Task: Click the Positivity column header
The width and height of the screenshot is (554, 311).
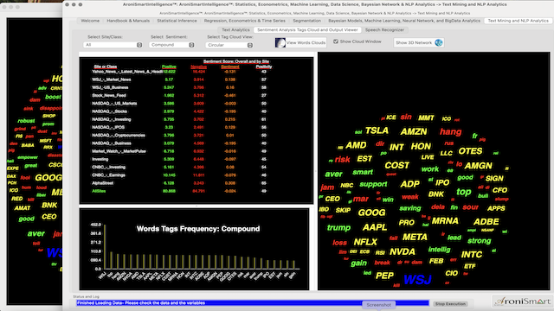Action: pos(264,67)
